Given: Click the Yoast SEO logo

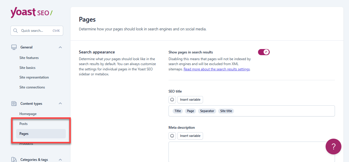Looking at the screenshot, I should click(x=32, y=12).
